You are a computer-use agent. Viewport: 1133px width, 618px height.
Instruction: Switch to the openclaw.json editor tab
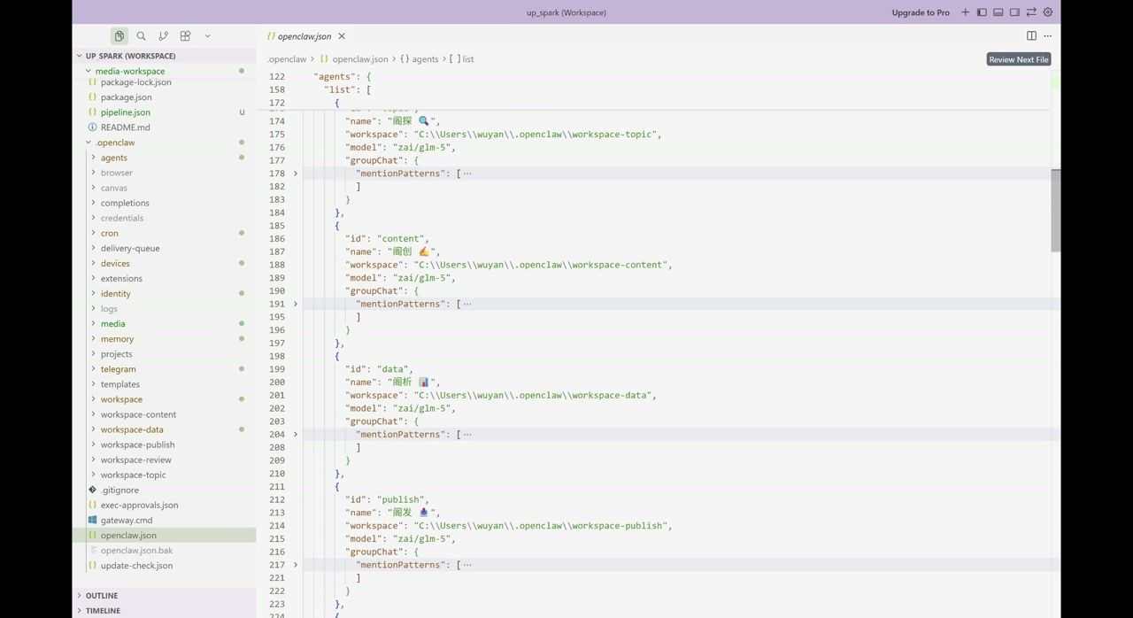pyautogui.click(x=304, y=36)
